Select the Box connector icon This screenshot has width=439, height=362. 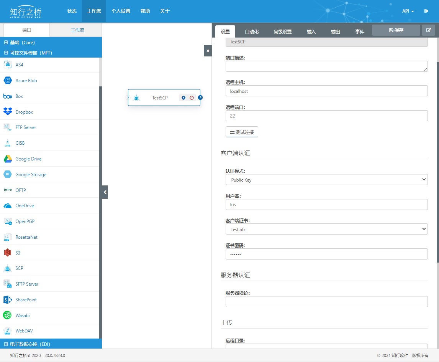(x=8, y=96)
